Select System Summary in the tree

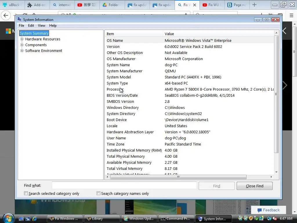point(34,33)
